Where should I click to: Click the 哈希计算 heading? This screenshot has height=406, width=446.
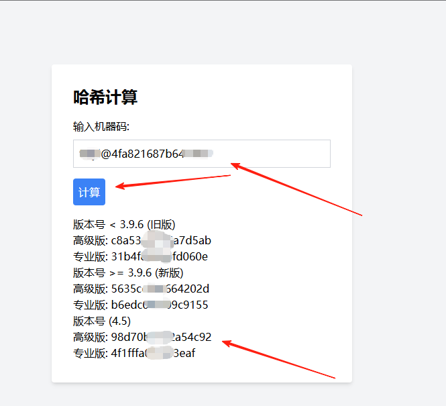tap(105, 97)
